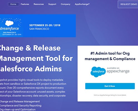This screenshot has height=111, width=138.
Task: Click the Get it Now button
Action: click(x=110, y=86)
